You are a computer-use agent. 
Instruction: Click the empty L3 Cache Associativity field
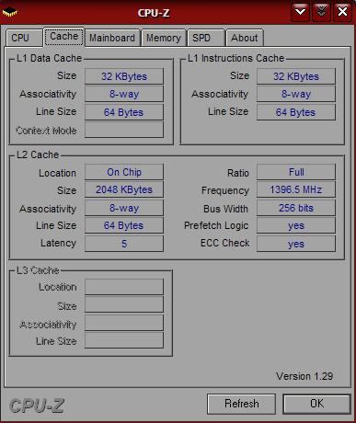(x=124, y=323)
